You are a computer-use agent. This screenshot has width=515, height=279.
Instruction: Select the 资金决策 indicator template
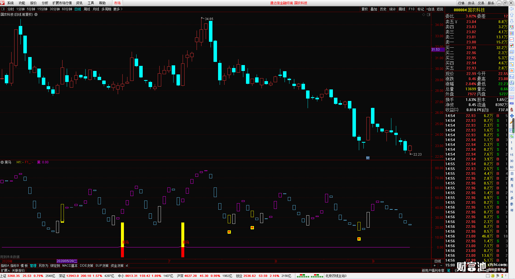(117, 266)
